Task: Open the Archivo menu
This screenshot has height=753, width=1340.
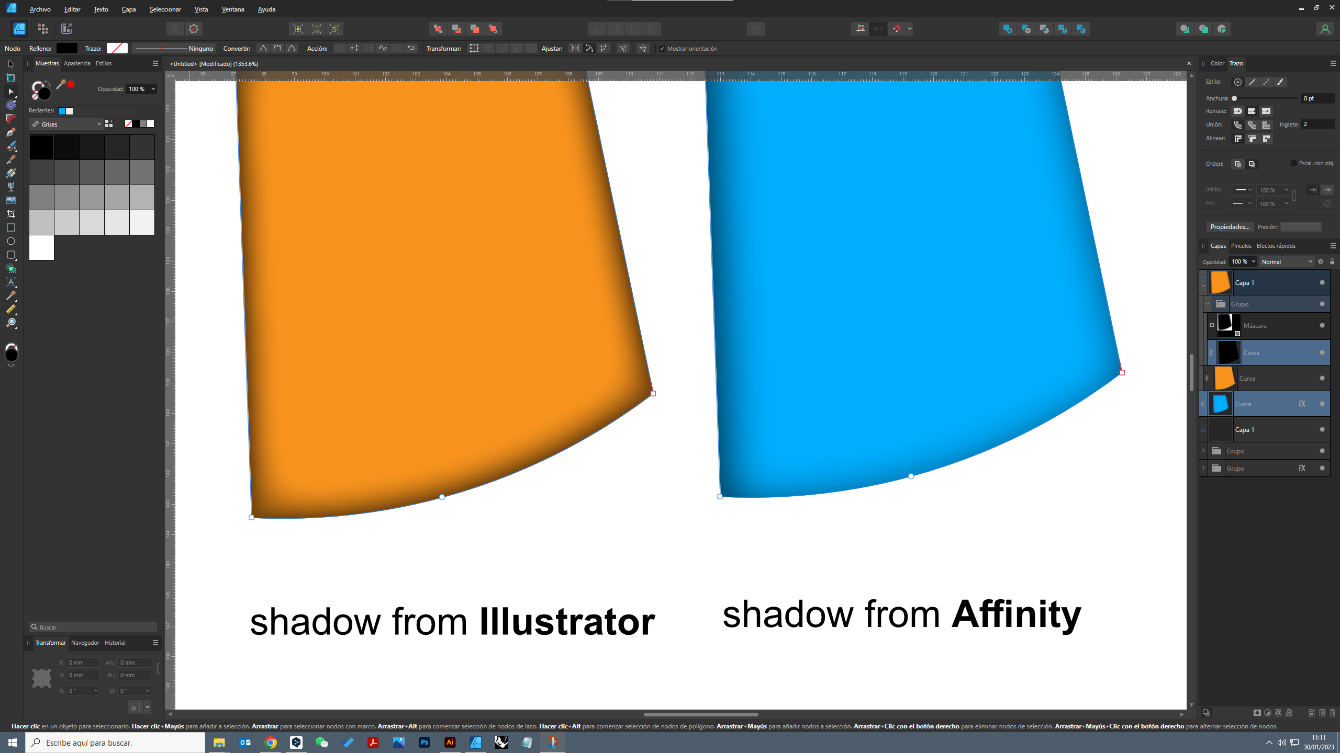Action: pos(40,9)
